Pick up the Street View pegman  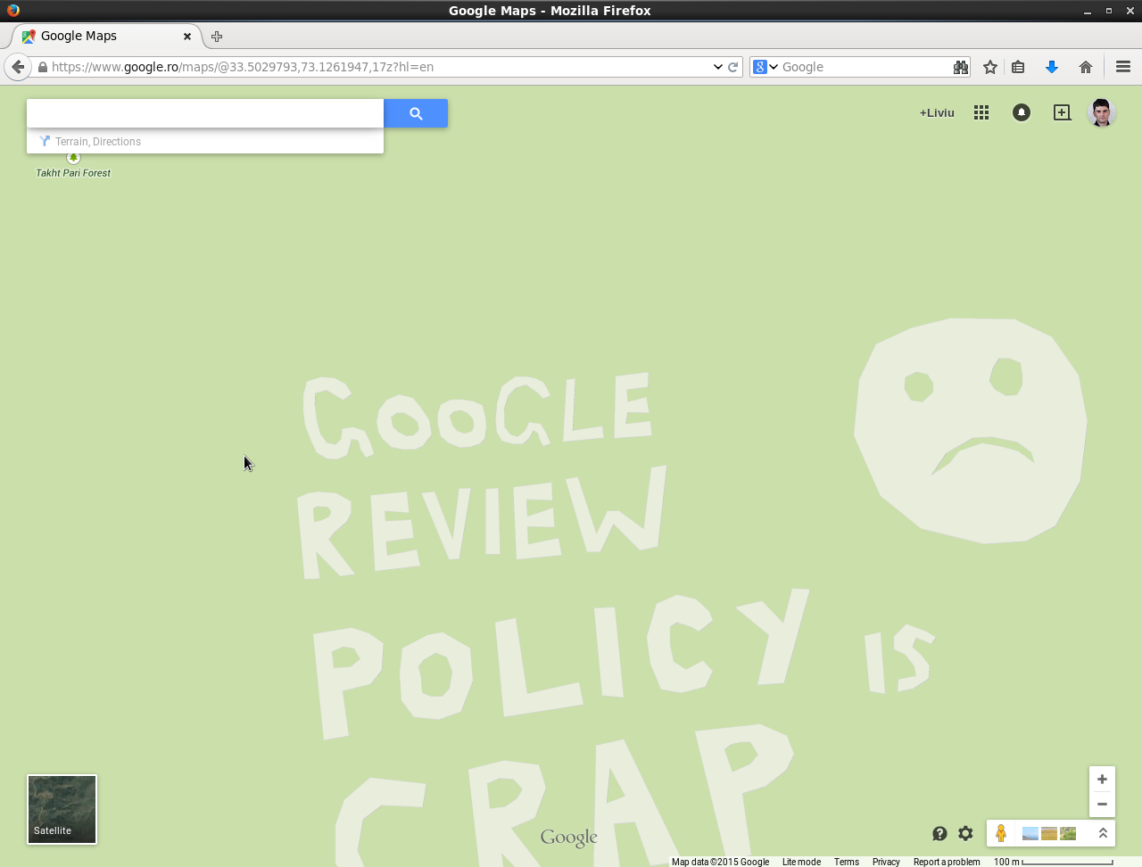[x=1001, y=833]
